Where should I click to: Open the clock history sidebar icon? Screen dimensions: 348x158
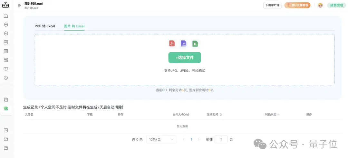click(6, 78)
